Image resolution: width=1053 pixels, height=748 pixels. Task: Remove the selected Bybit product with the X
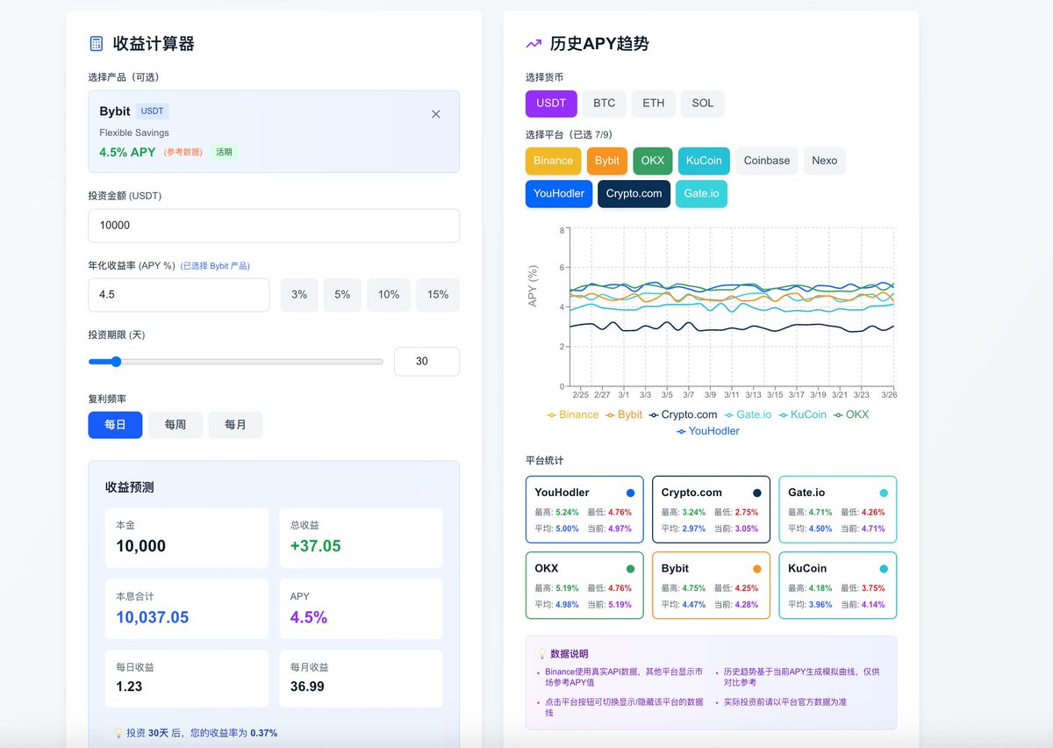click(436, 114)
